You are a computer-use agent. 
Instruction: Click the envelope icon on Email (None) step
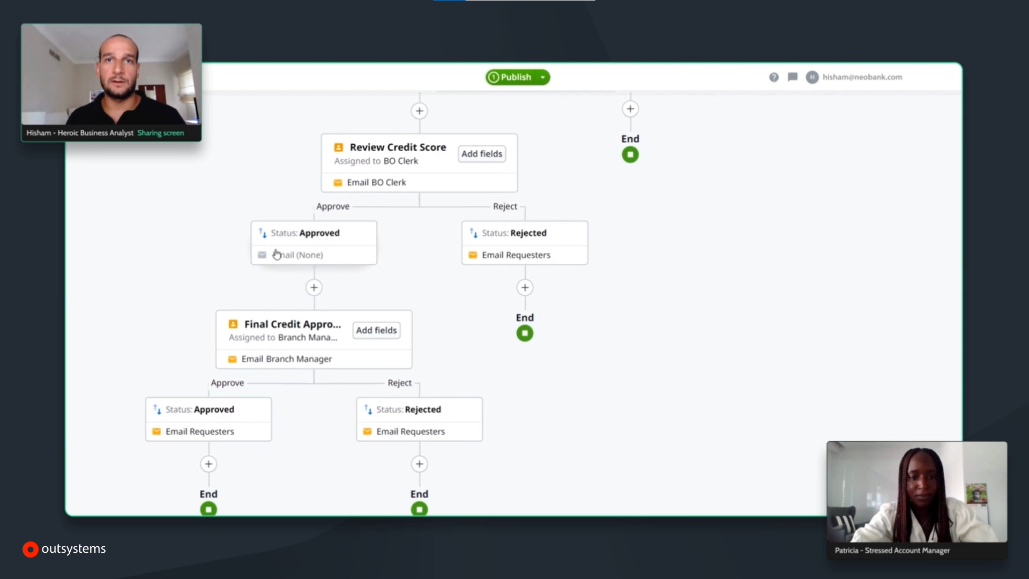pos(262,255)
